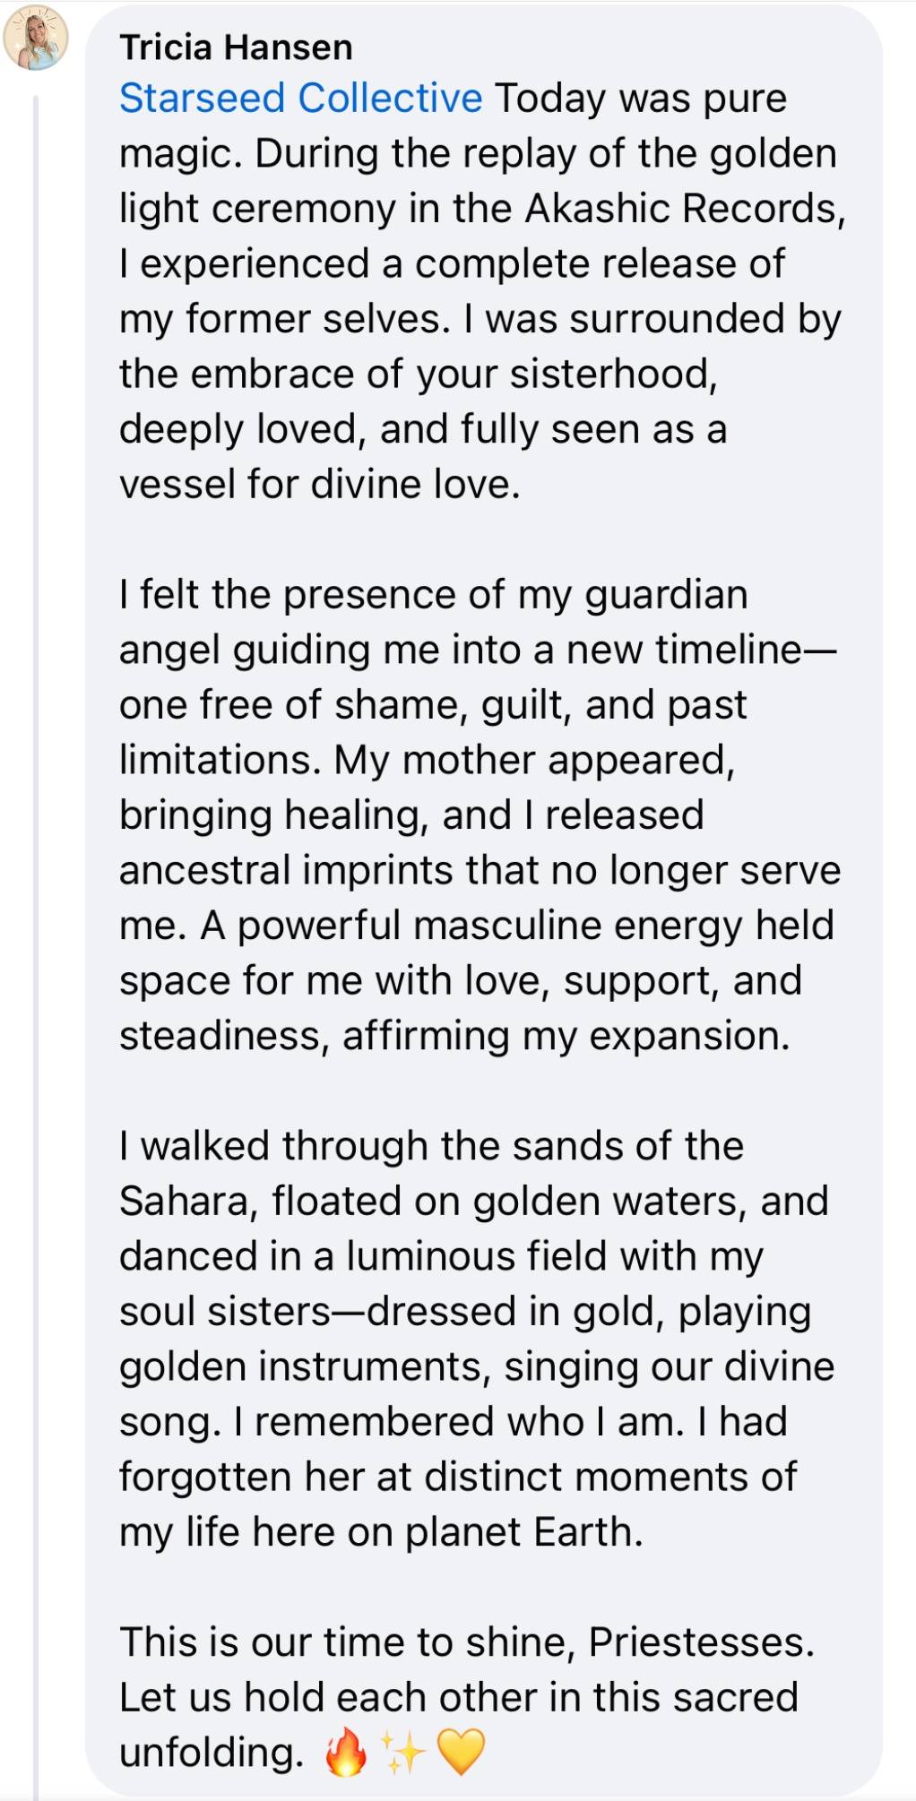Open Tricia Hansen's profile picture
Viewport: 916px width, 1801px height.
[36, 38]
